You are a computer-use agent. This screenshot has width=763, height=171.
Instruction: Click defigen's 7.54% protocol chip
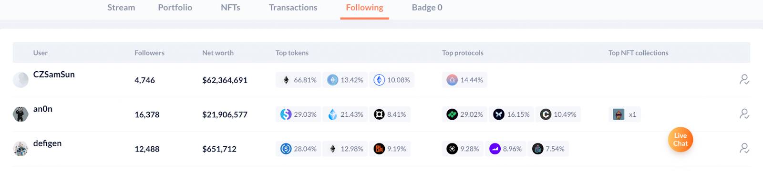[x=548, y=149]
